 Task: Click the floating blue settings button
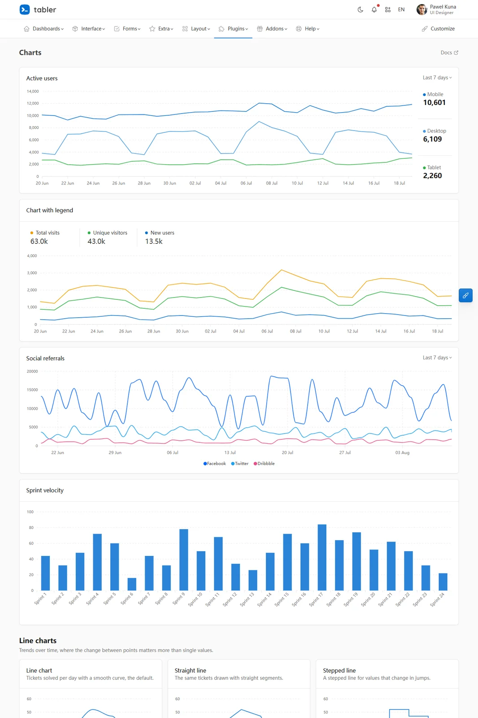[465, 295]
